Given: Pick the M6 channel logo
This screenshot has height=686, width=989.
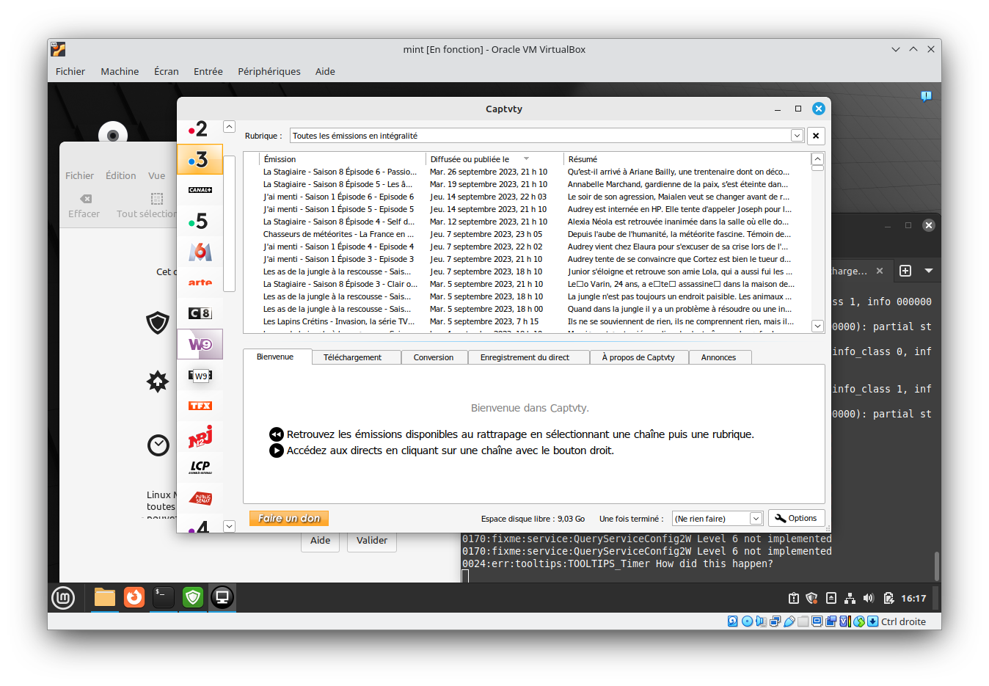Looking at the screenshot, I should coord(200,252).
